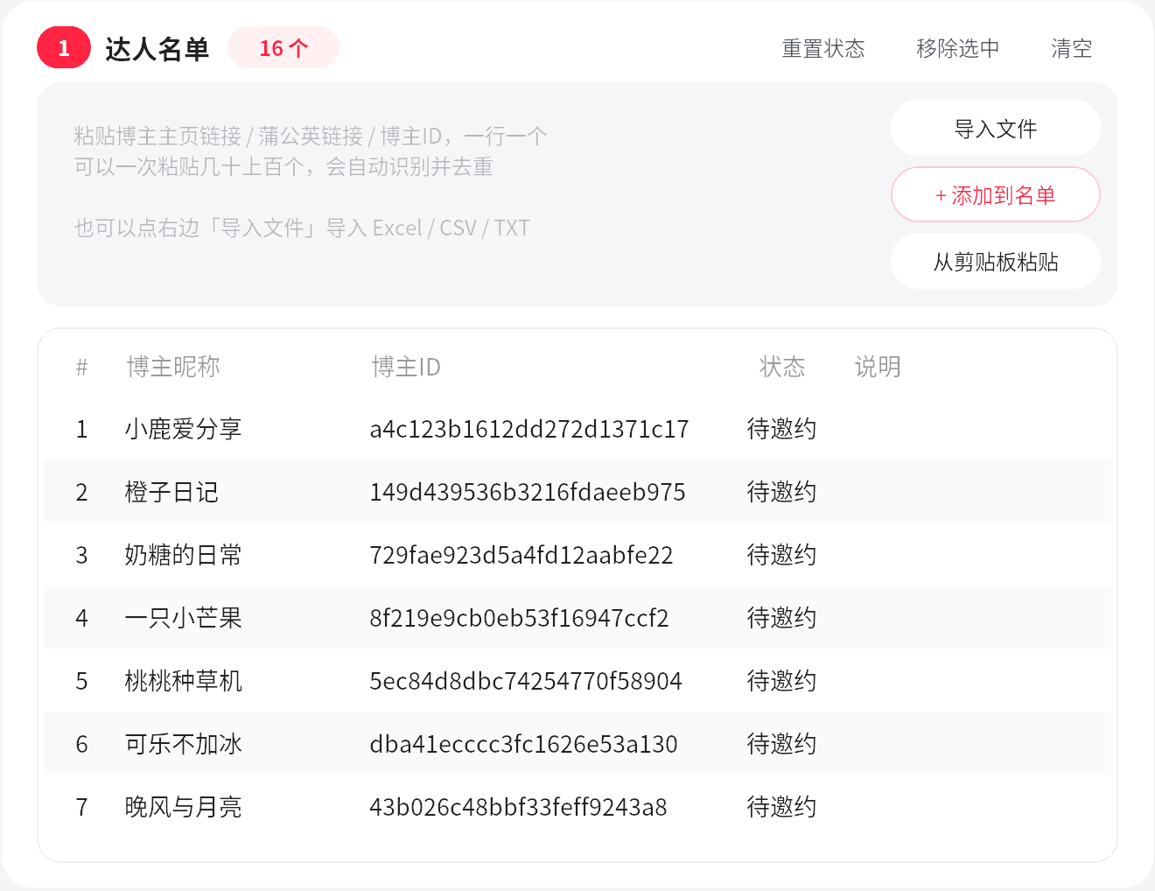This screenshot has width=1155, height=891.
Task: Focus the blogger link paste text area
Action: click(x=464, y=194)
